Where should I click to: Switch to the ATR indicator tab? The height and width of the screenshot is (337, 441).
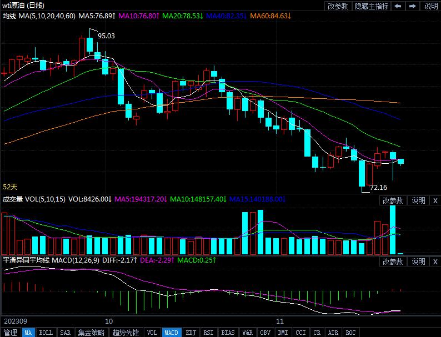[333, 333]
